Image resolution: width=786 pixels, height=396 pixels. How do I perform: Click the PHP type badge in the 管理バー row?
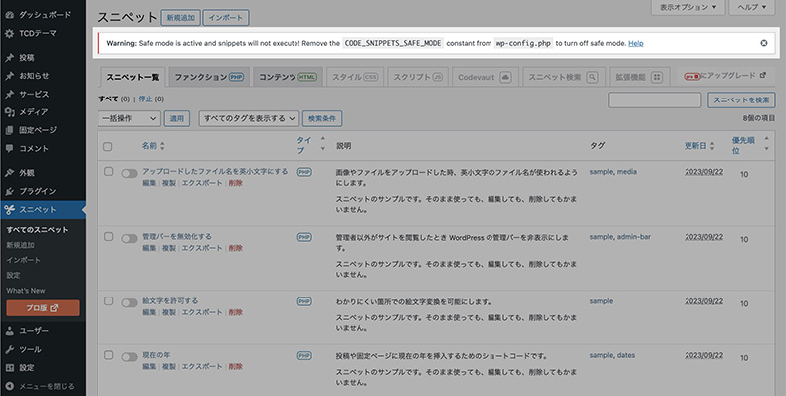click(x=304, y=237)
